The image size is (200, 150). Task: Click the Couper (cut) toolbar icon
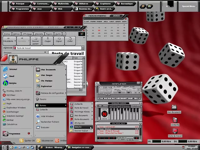click(47, 39)
